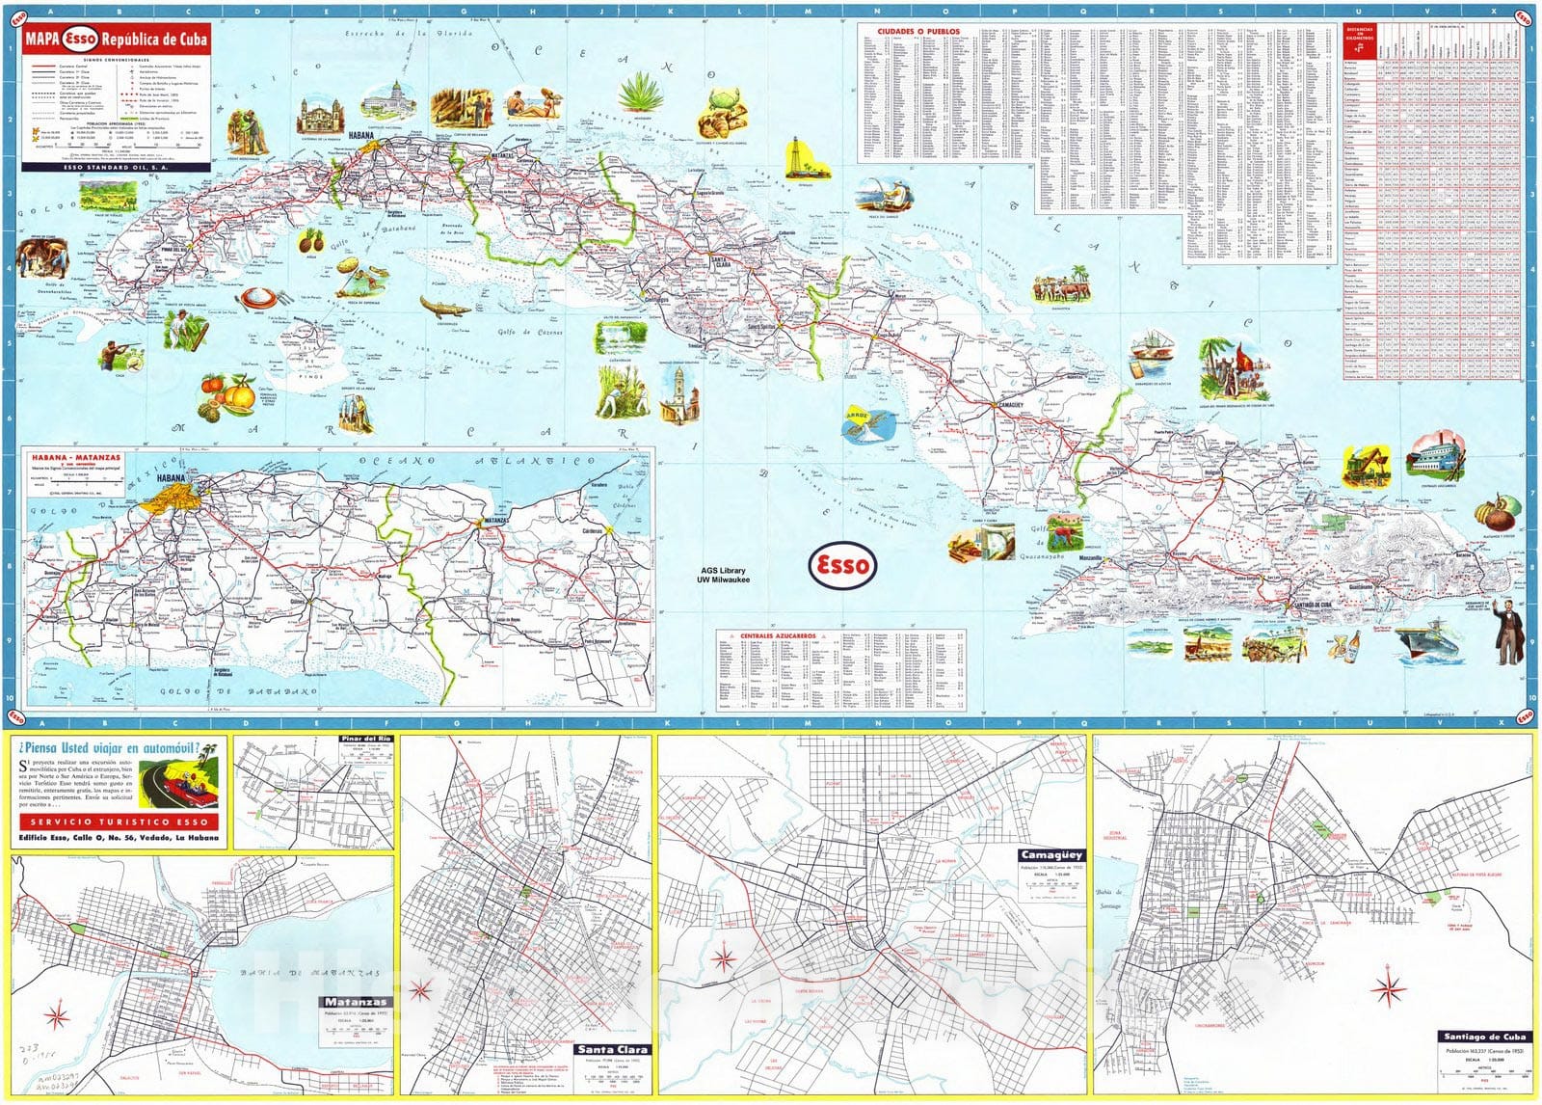The image size is (1542, 1105).
Task: Click the red Servicio Turistico Esso banner
Action: [119, 822]
